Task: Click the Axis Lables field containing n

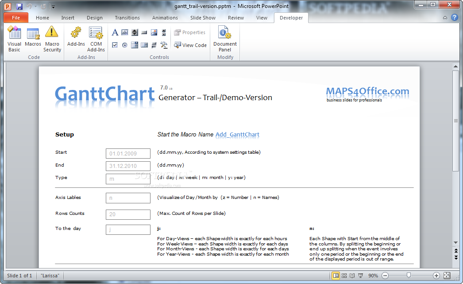Action: coord(128,198)
